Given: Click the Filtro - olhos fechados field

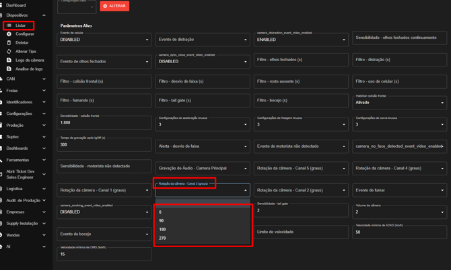Looking at the screenshot, I should point(301,60).
